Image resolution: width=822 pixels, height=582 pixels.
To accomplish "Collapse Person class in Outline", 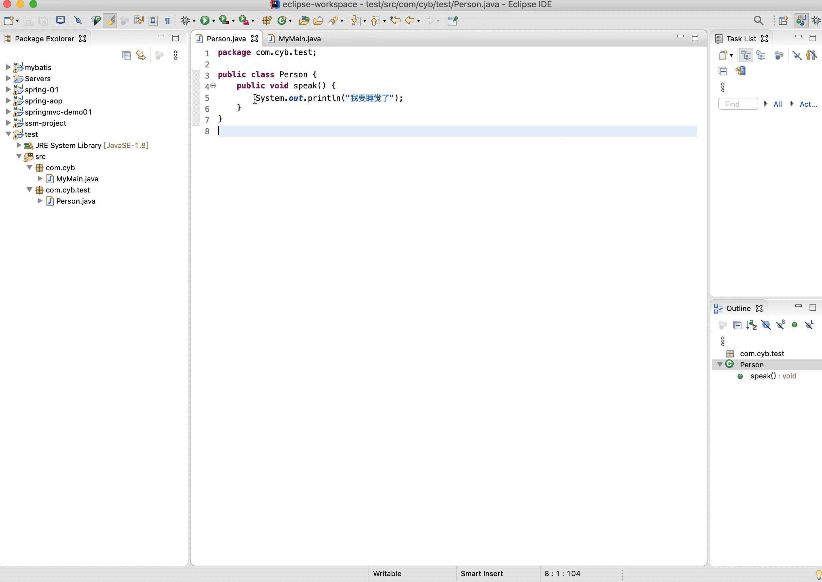I will coord(720,364).
